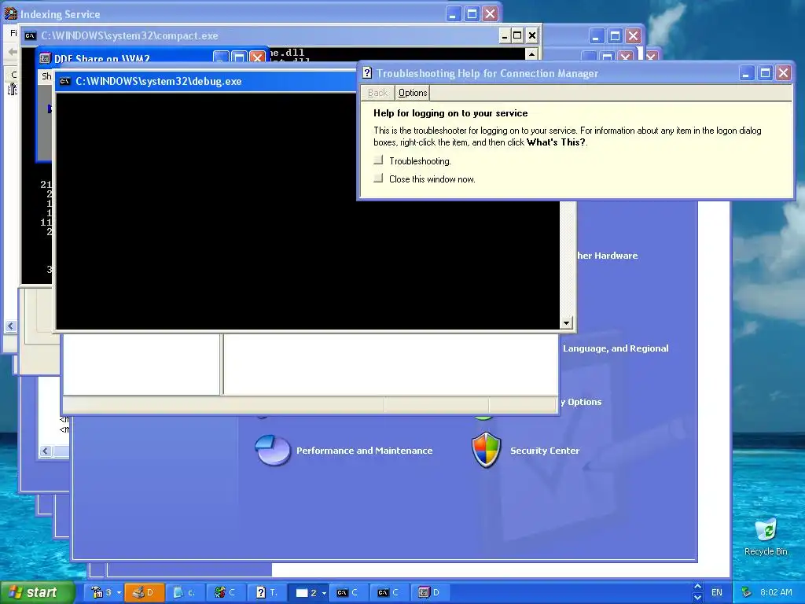Open the Sh menu in DDE Share window
805x604 pixels.
coord(46,76)
